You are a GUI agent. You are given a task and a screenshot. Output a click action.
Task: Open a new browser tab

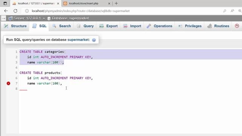[x=116, y=3]
